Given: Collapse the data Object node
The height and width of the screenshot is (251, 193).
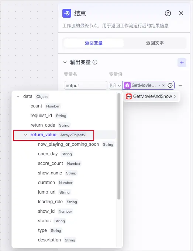Looking at the screenshot, I should [18, 96].
